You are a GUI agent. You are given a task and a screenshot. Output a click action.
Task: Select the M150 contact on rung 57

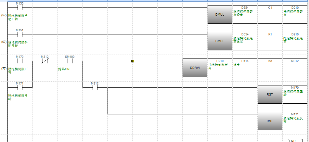[19, 7]
